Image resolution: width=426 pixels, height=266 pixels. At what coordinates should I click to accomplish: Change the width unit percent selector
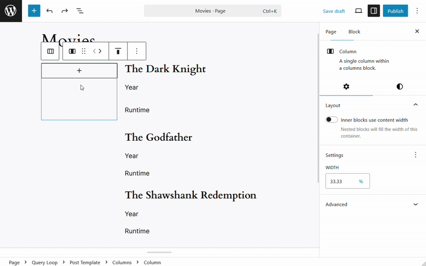click(361, 181)
